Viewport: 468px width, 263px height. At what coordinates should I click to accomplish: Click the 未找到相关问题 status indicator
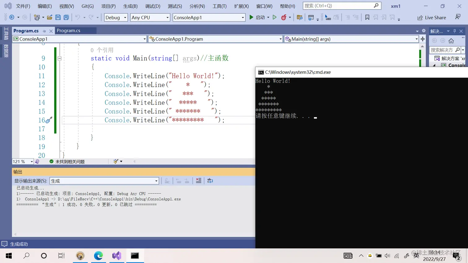[67, 162]
